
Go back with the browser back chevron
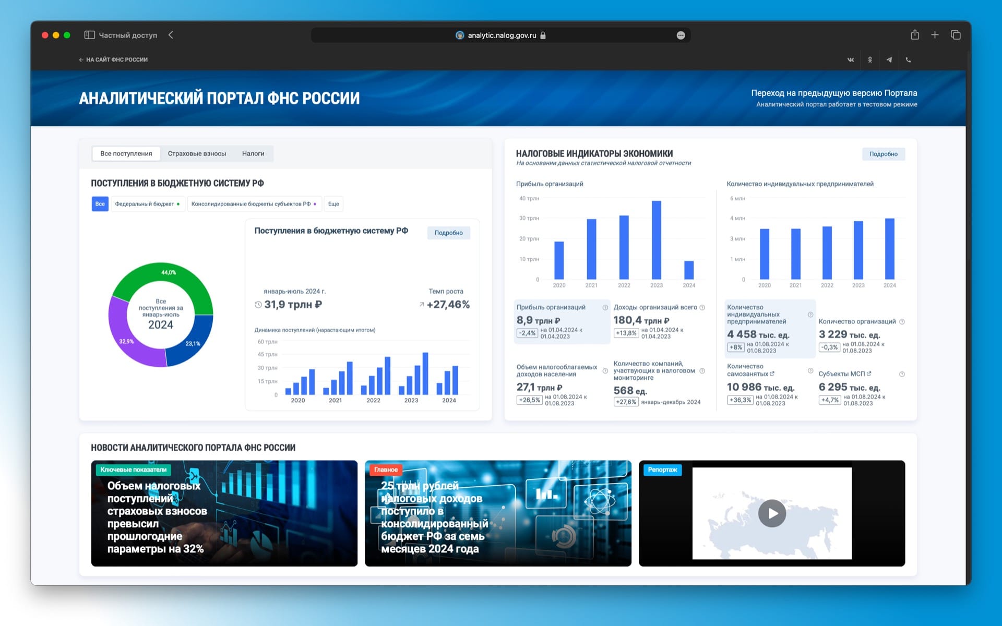(171, 35)
